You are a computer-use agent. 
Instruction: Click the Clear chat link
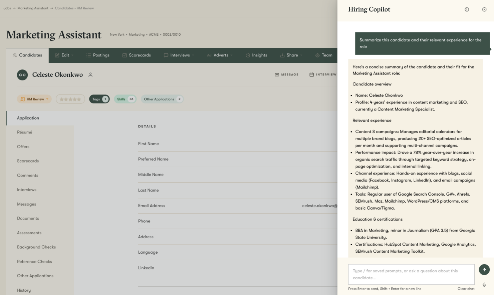tap(466, 289)
